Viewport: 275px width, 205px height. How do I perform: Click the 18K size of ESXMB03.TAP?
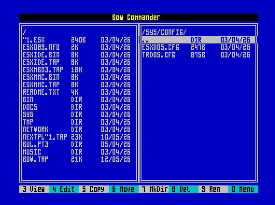pos(77,70)
